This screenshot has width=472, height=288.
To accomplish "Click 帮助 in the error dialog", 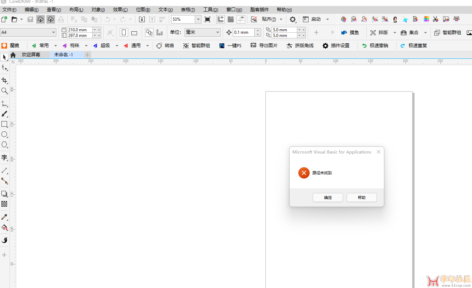I will click(361, 198).
